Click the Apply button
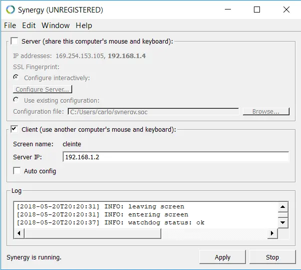Screen dimensions: 301x270 click(x=222, y=257)
